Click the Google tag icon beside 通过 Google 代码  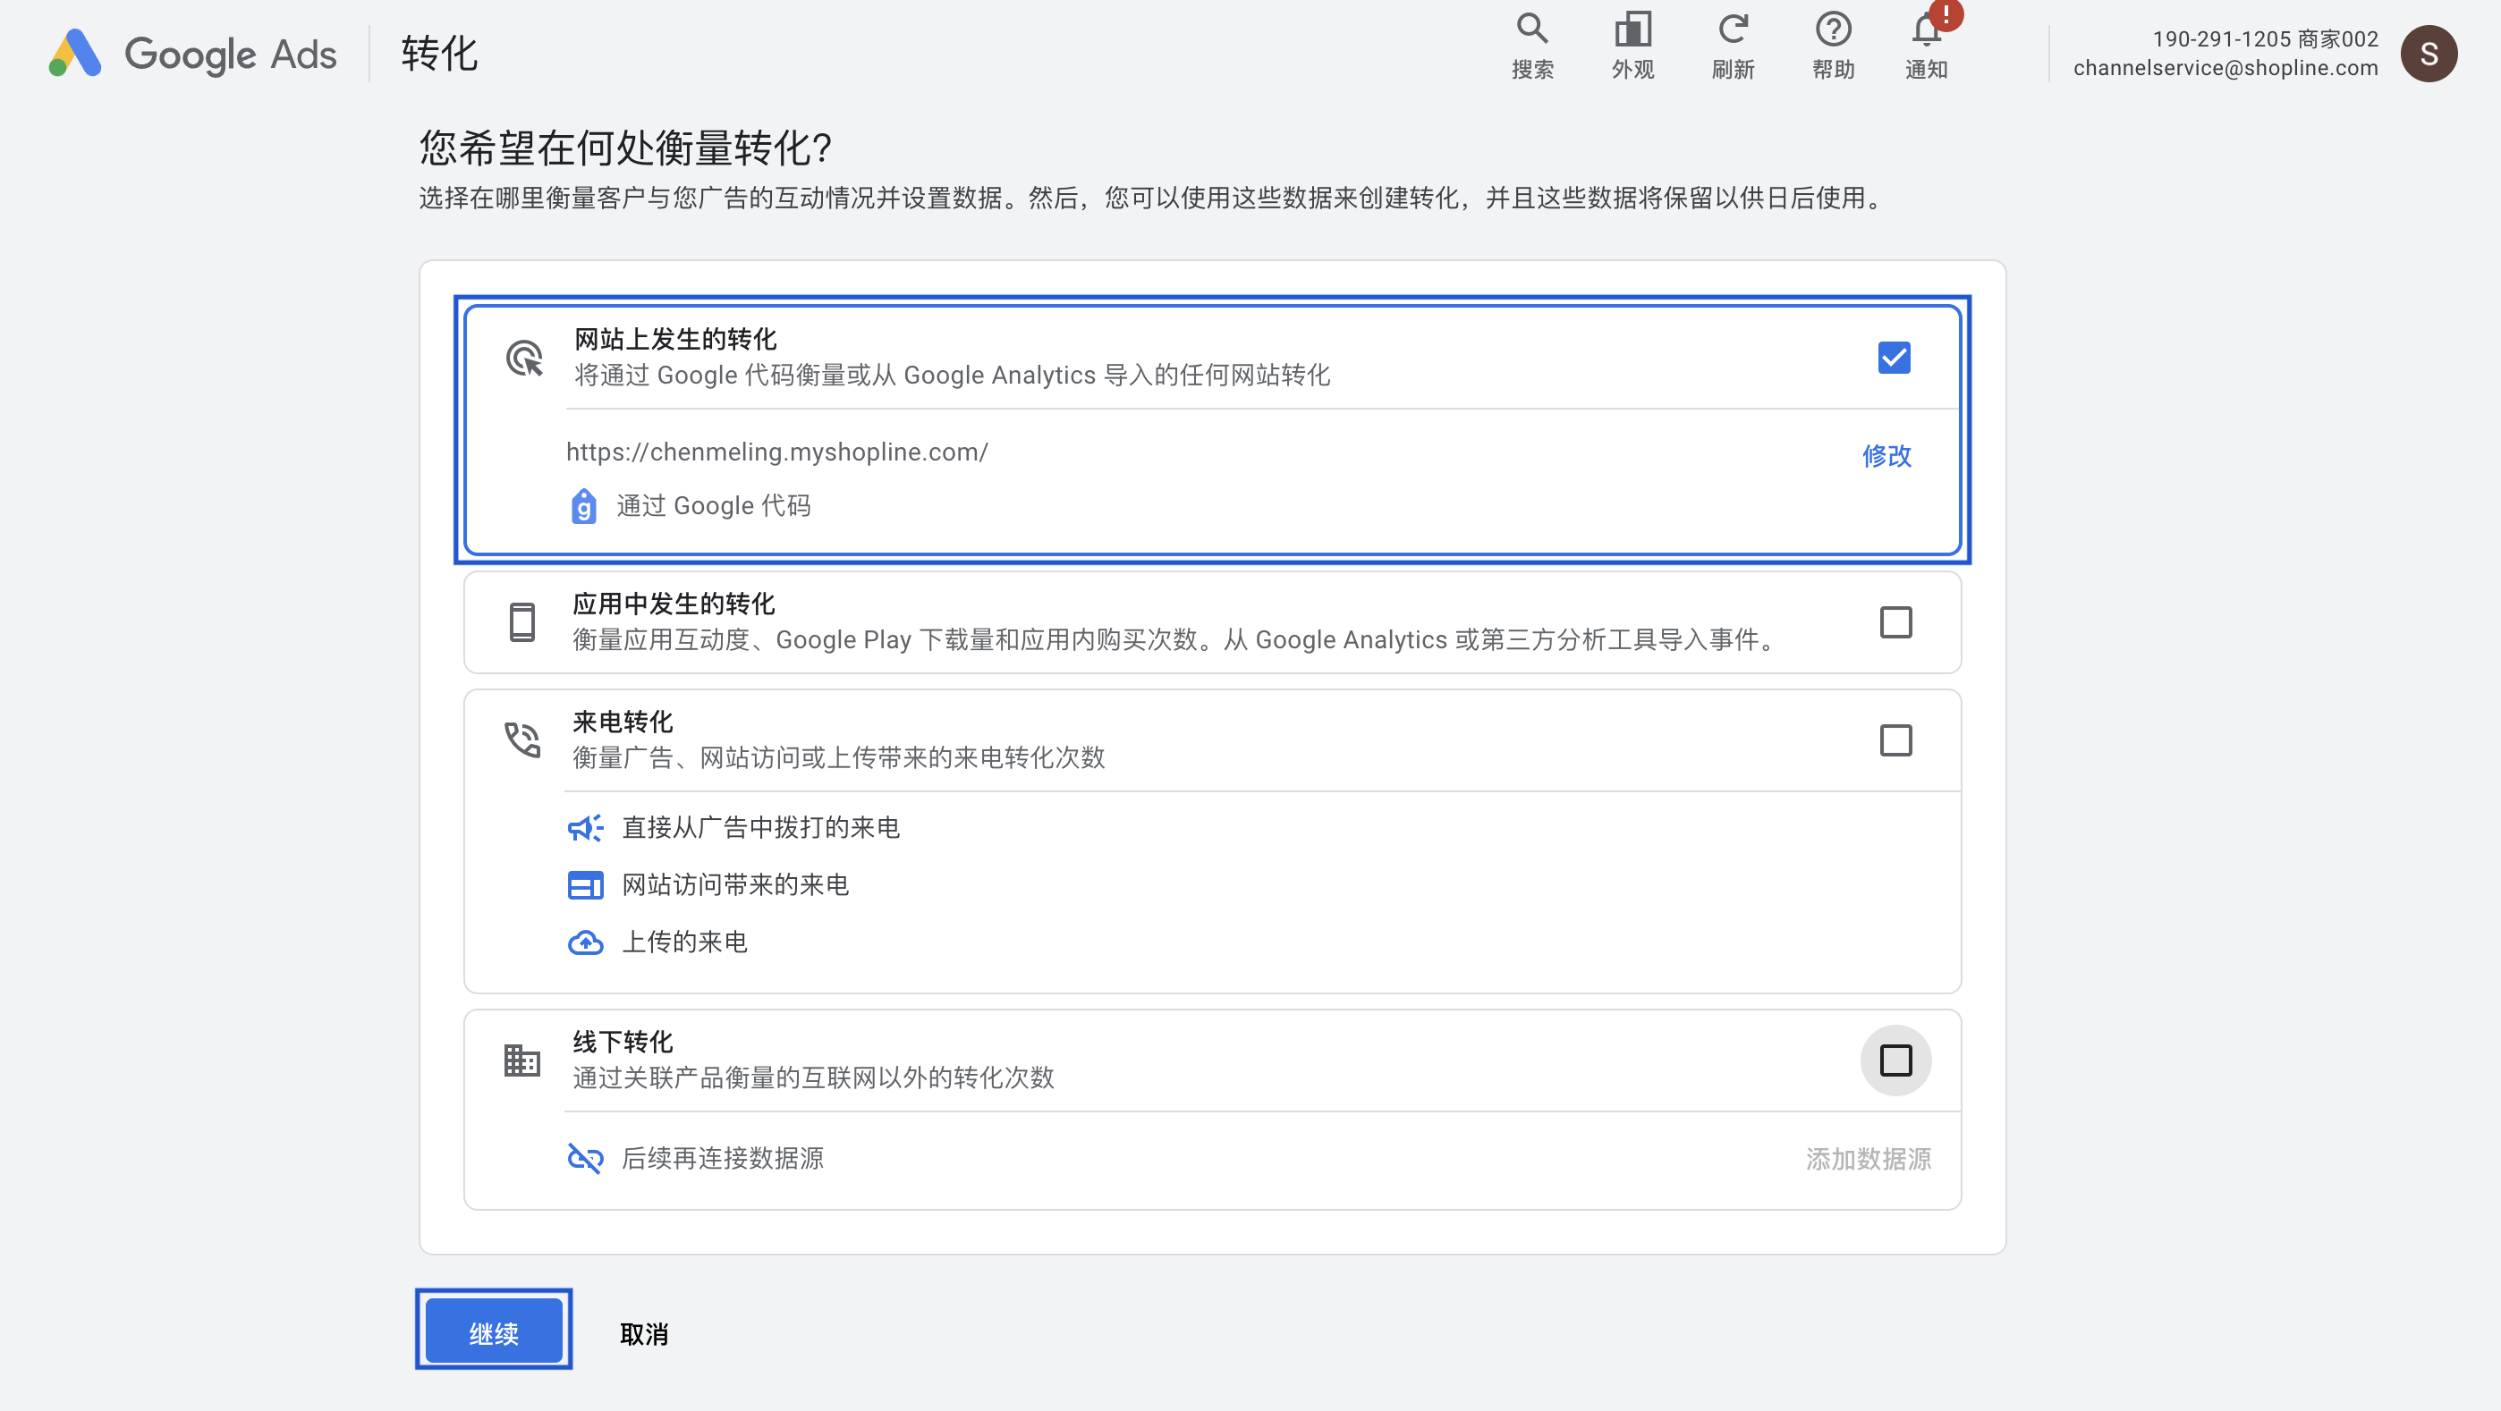coord(583,505)
